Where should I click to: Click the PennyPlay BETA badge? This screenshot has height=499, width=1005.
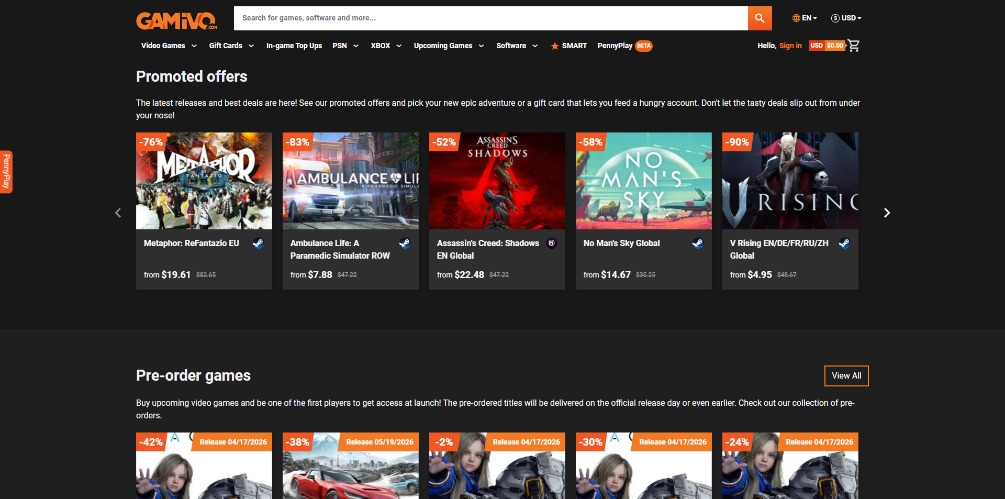click(x=644, y=46)
